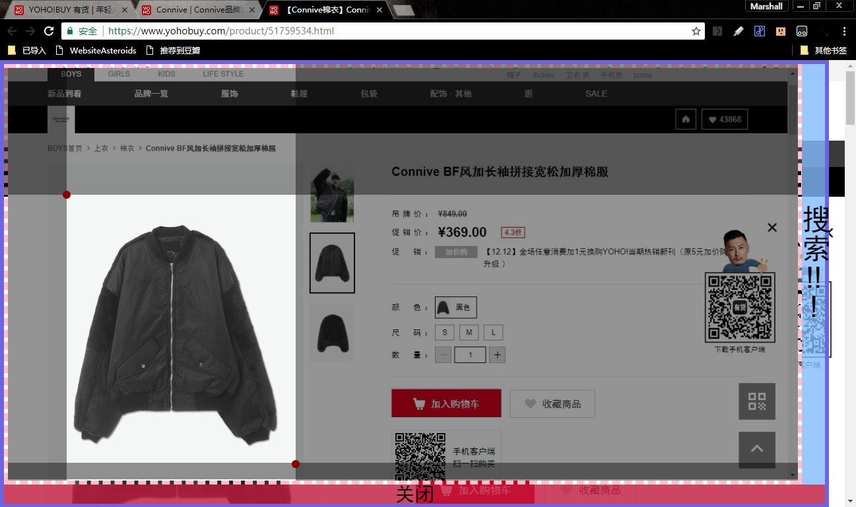Click the 推荐到豆瓣 bookmarklet
This screenshot has height=507, width=856.
[173, 50]
